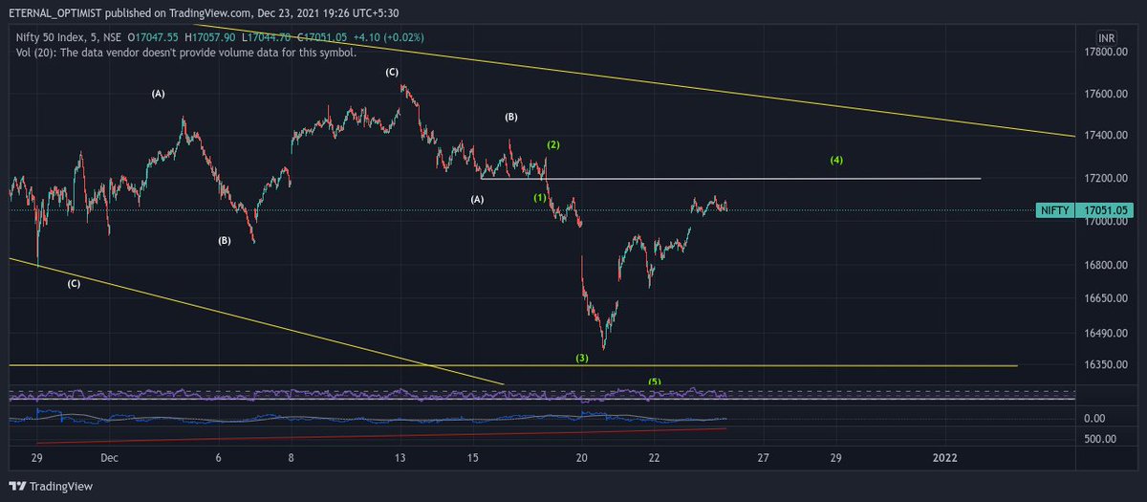The width and height of the screenshot is (1147, 502).
Task: Click the 22 date on time axis
Action: pos(653,458)
